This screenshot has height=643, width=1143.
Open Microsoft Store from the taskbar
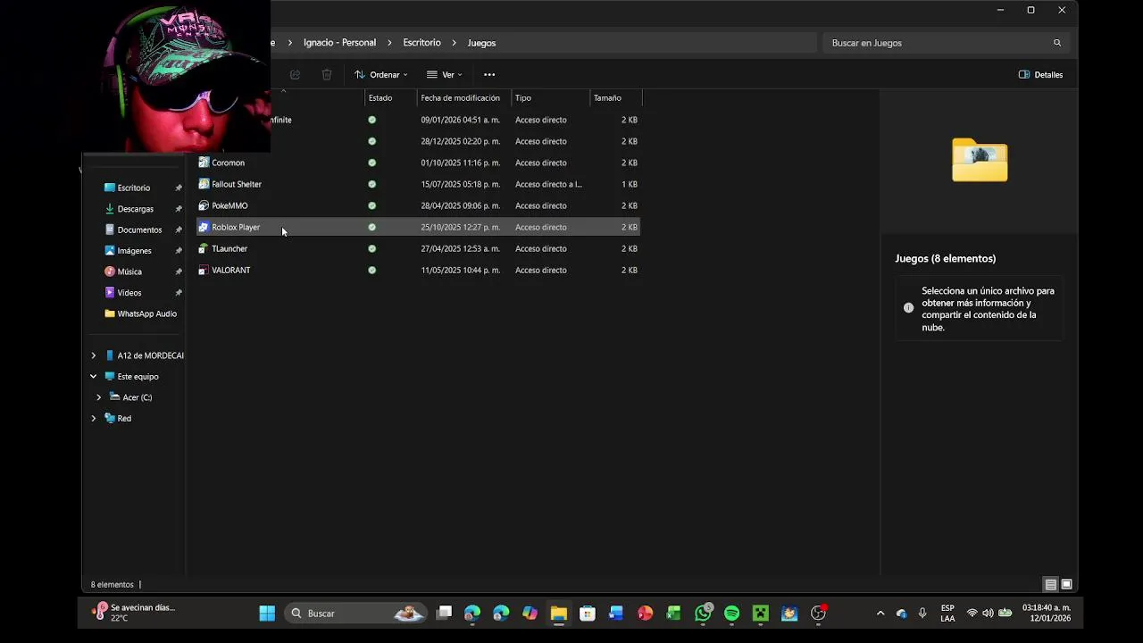[x=587, y=614]
